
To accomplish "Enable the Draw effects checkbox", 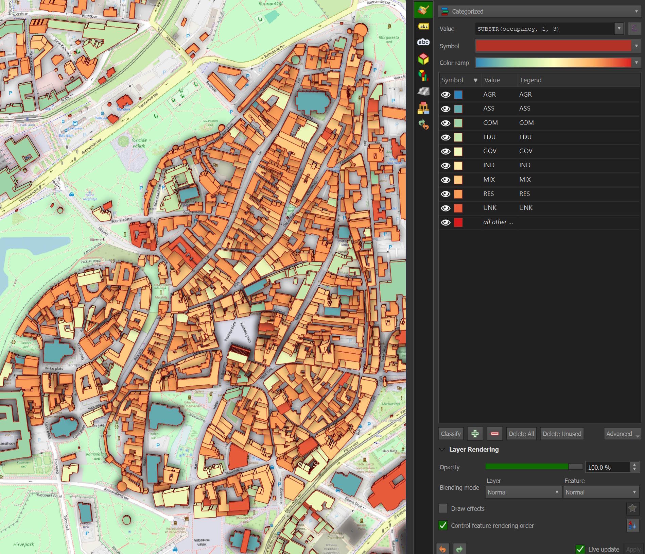I will 443,508.
